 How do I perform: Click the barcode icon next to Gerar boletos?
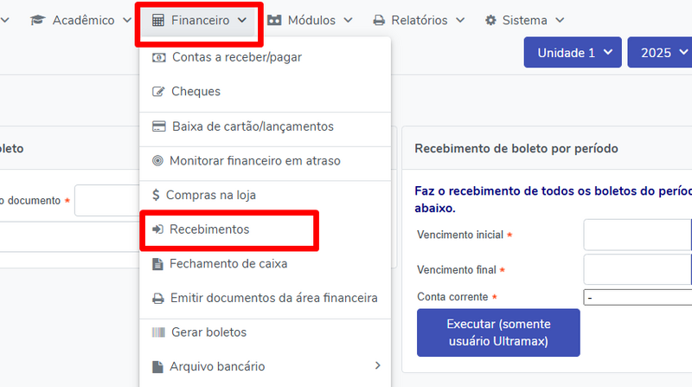tap(158, 332)
